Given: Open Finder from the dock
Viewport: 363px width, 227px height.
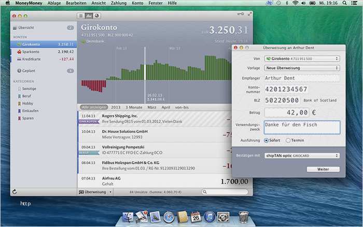Looking at the screenshot, I should coord(128,217).
